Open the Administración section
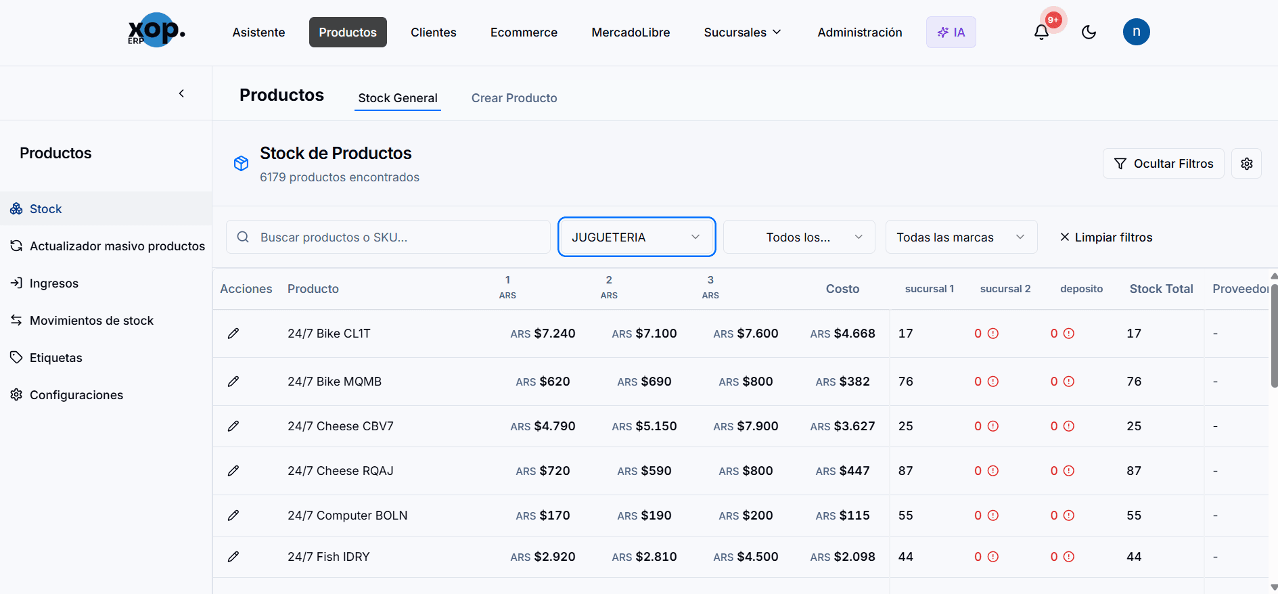1278x594 pixels. tap(860, 32)
